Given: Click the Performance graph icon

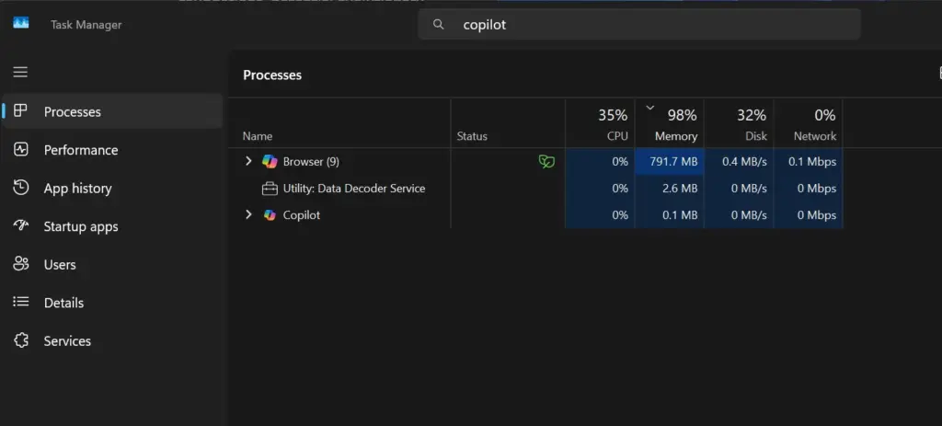Looking at the screenshot, I should pos(21,149).
